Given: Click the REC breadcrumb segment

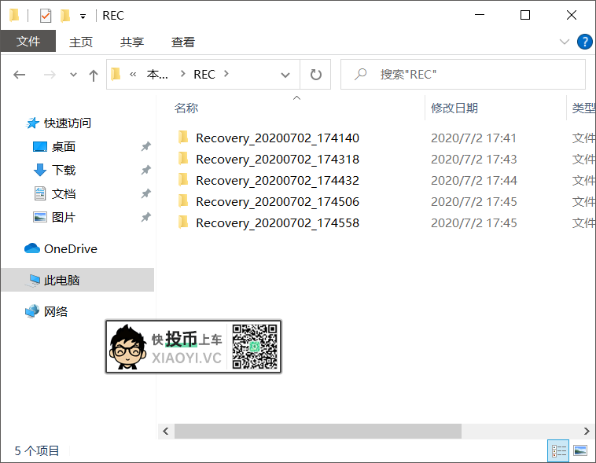Looking at the screenshot, I should point(204,75).
